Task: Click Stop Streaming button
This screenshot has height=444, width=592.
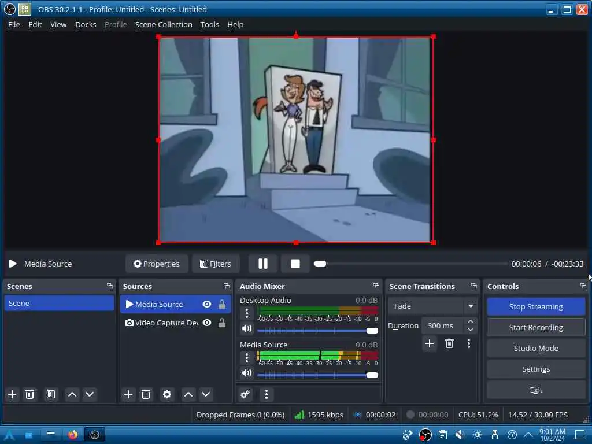Action: coord(536,306)
